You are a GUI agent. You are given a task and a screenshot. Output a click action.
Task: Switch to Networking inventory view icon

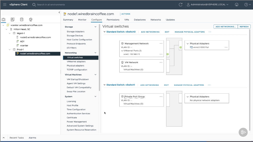pos(30,20)
